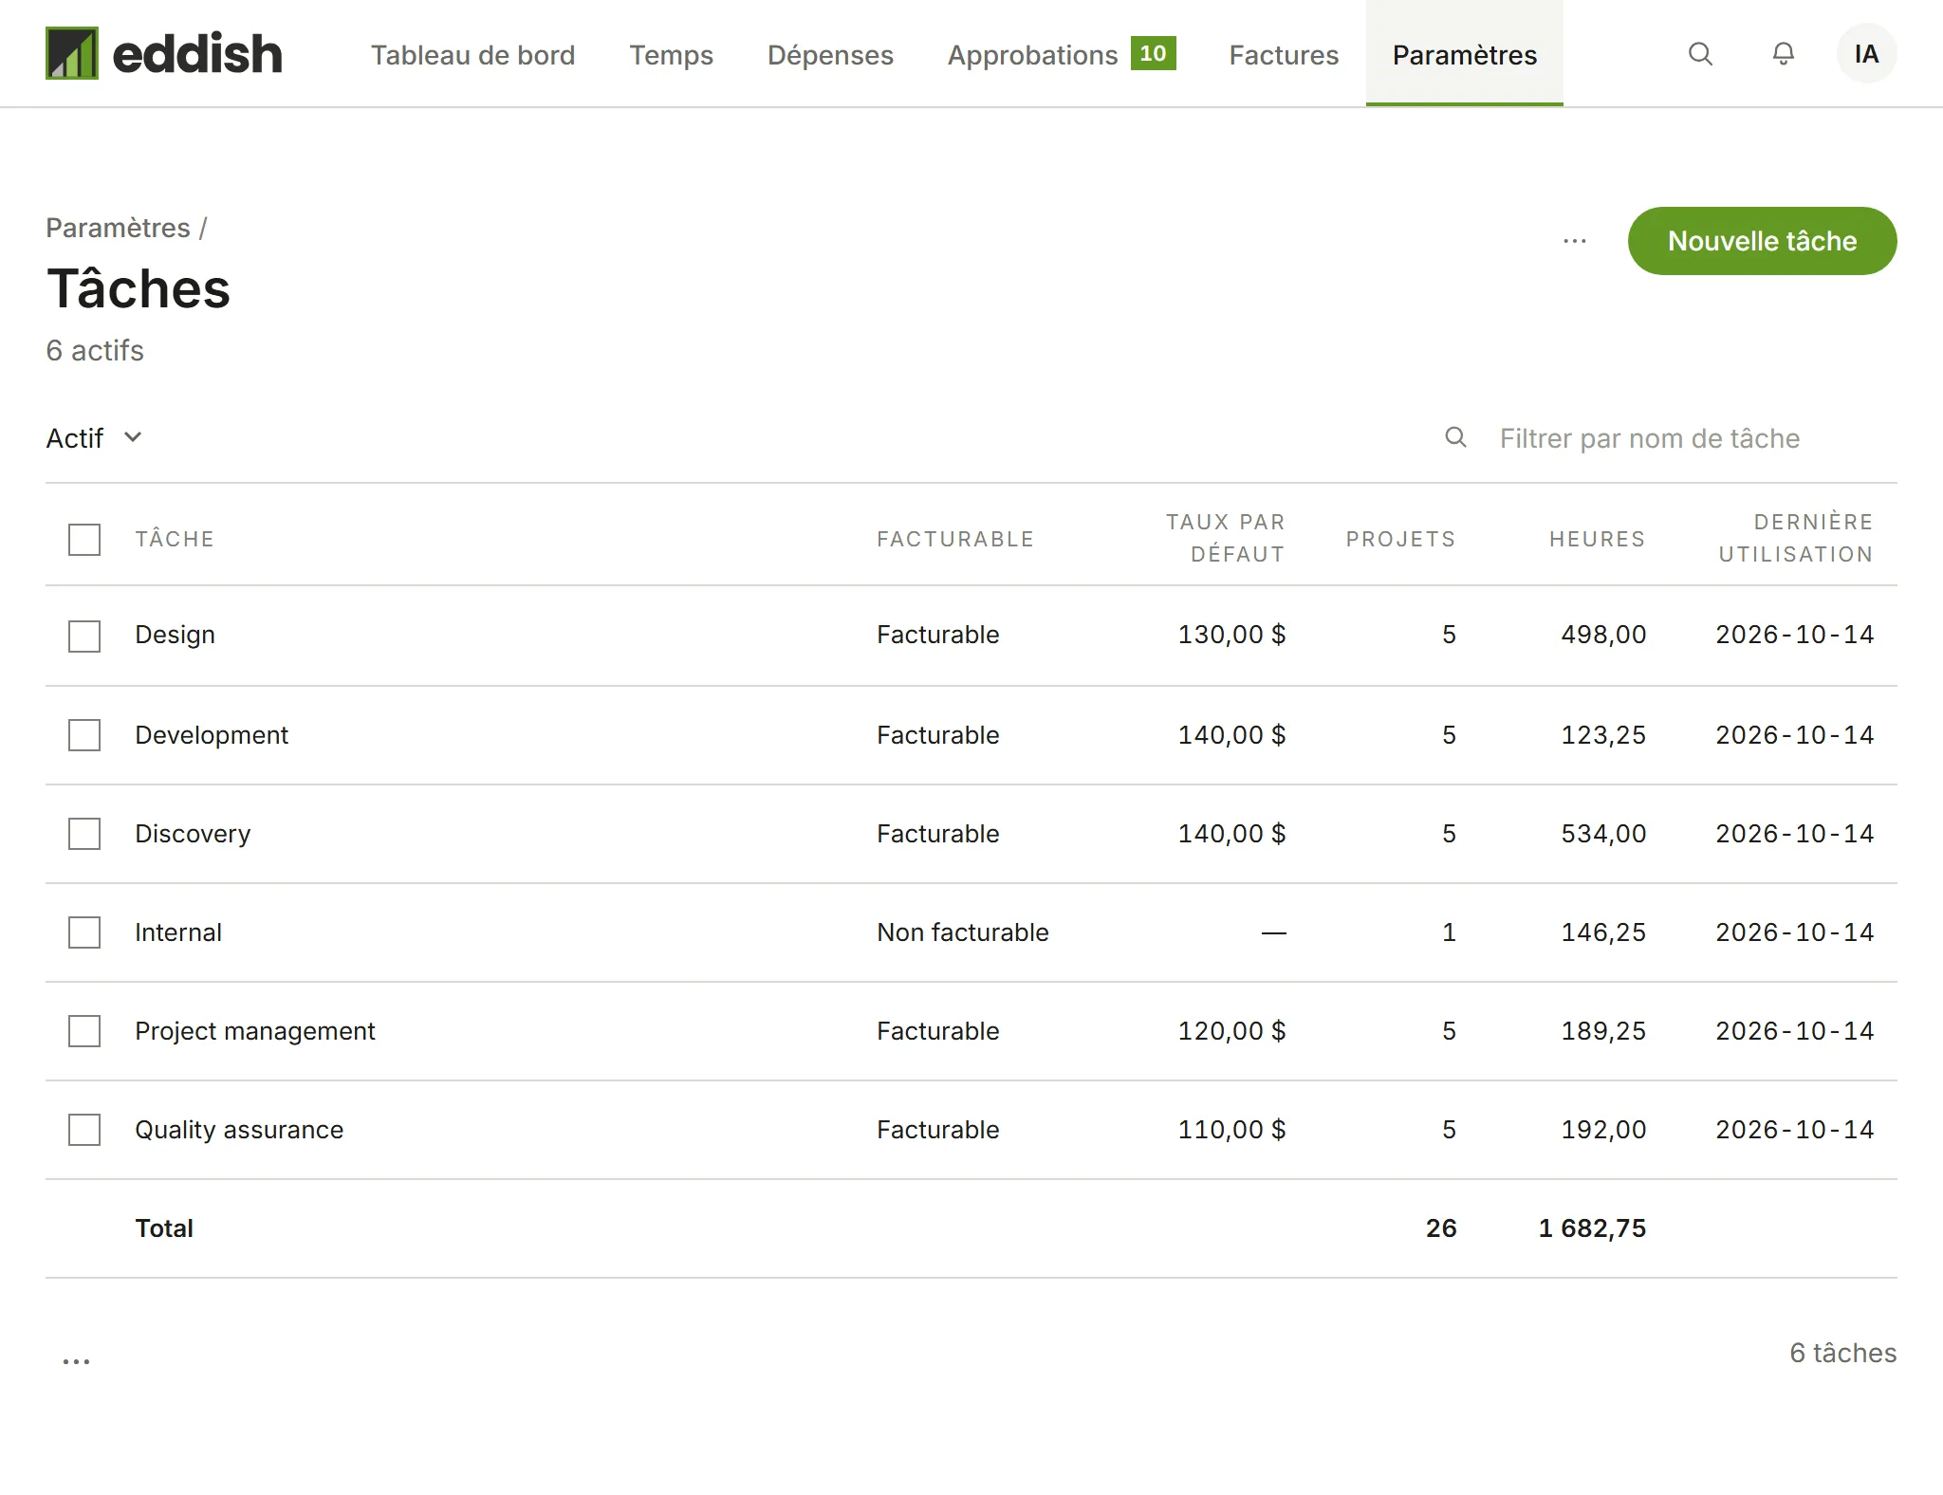
Task: Check the Design task checkbox
Action: click(84, 637)
